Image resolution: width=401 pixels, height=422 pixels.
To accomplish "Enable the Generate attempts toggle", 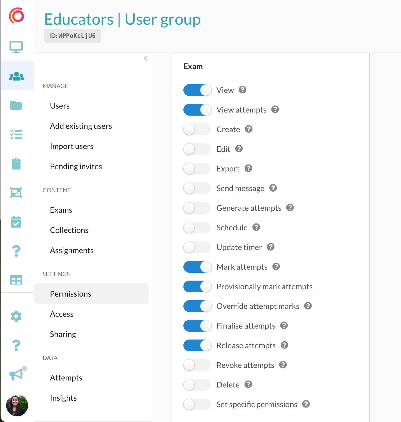I will tap(197, 208).
